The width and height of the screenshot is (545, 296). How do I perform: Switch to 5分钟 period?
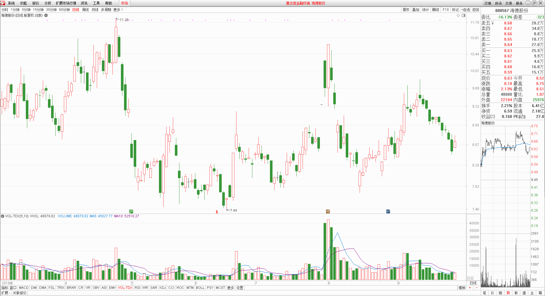pyautogui.click(x=26, y=10)
